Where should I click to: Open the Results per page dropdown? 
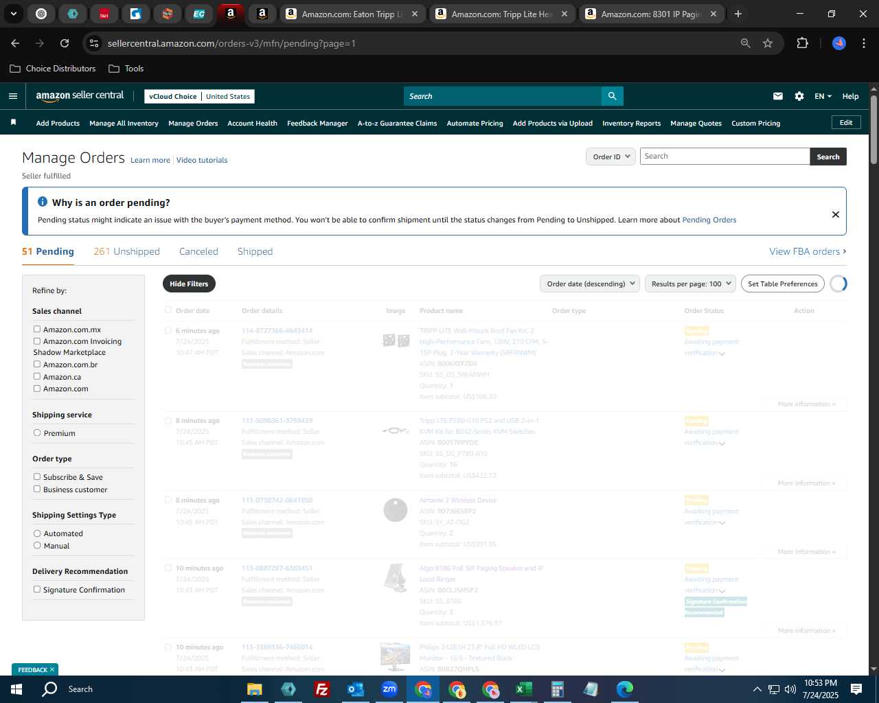point(690,284)
